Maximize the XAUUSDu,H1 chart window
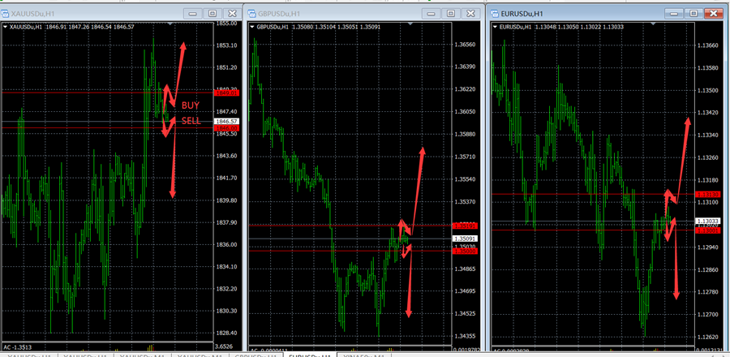 [213, 14]
